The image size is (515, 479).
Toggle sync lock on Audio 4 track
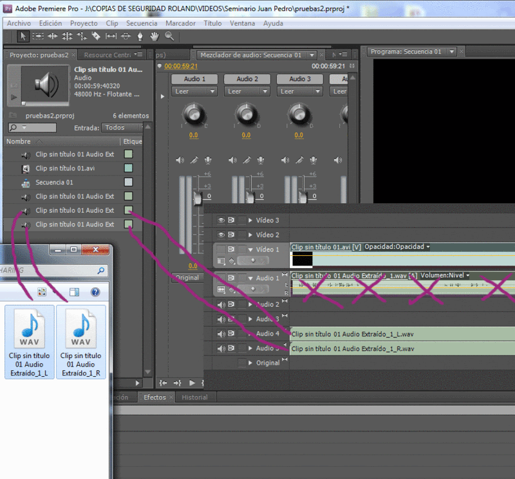click(231, 334)
